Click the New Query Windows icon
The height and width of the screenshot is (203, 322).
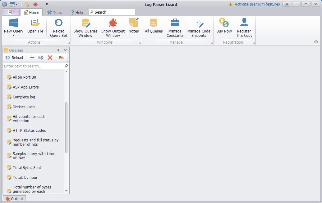(14, 23)
